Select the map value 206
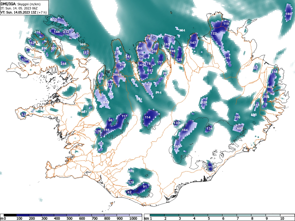Viewport: 295px width, 221px height. coord(237,118)
